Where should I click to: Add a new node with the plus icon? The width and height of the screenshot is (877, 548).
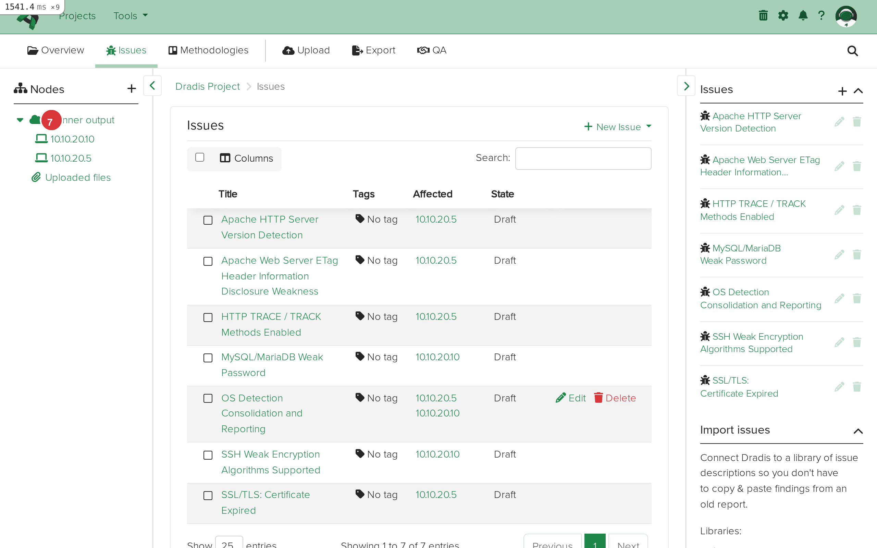[131, 88]
